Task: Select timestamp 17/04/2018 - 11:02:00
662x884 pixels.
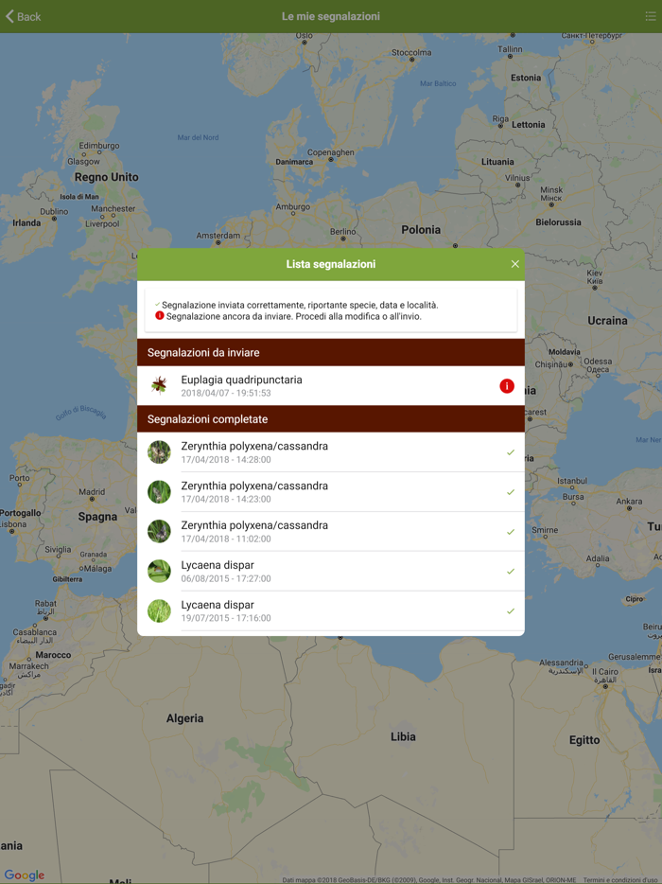Action: (226, 539)
